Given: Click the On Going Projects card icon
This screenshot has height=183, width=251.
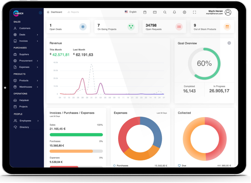Looking at the screenshot, I should click(131, 27).
